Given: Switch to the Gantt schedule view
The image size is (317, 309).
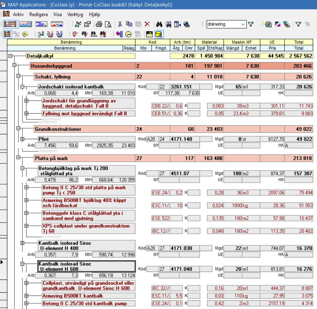Looking at the screenshot, I should tap(41, 24).
